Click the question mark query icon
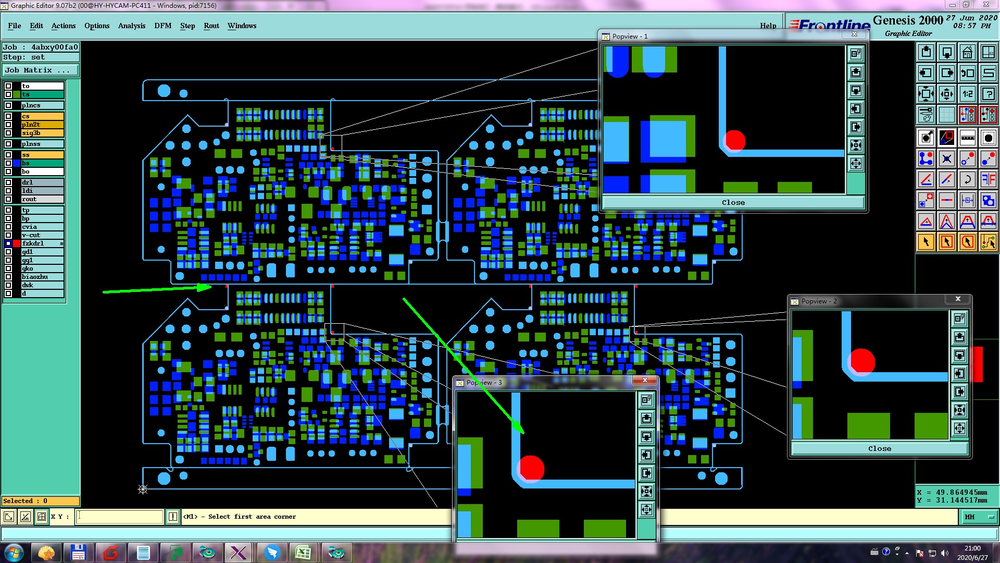The width and height of the screenshot is (1000, 563). 988,94
